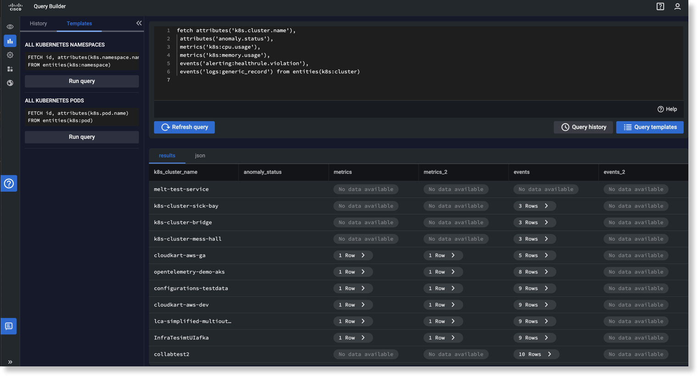Expand the 10 Rows events for collabtest2

point(536,354)
